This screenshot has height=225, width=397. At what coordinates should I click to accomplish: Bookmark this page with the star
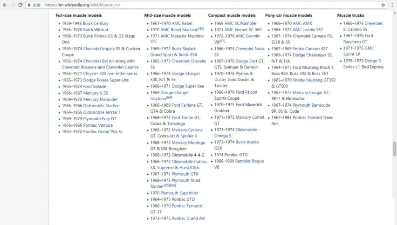(x=383, y=5)
